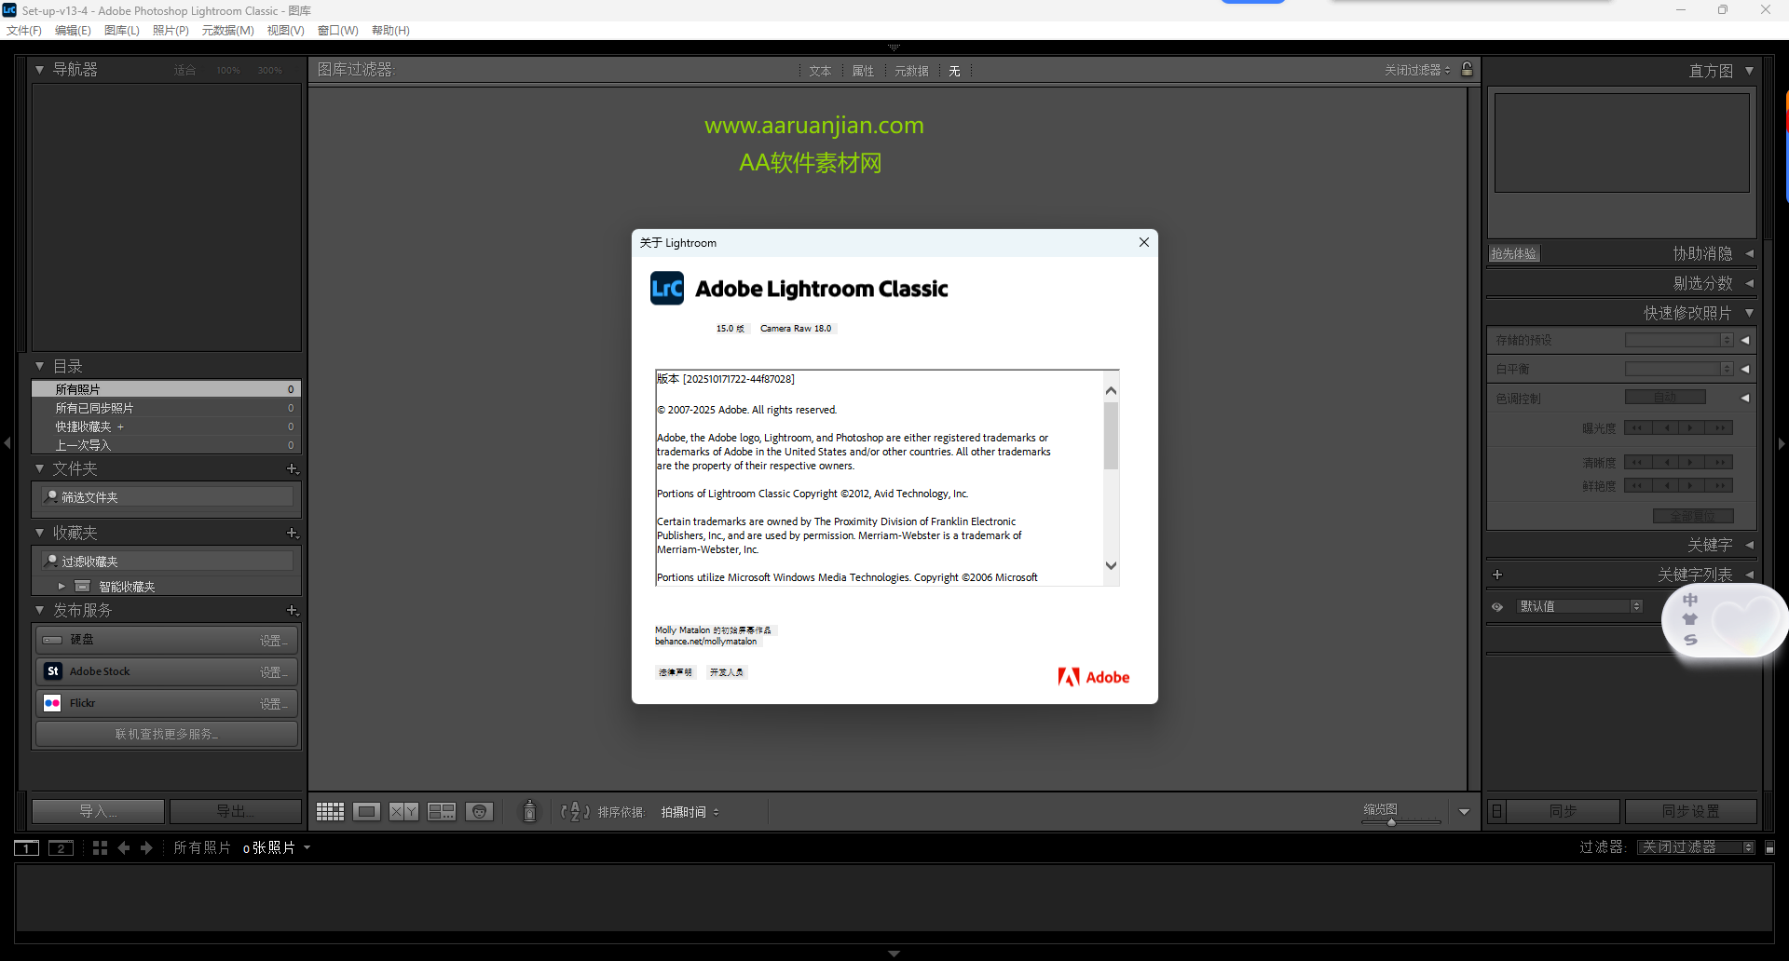Click the Adobe logo in the about dialog
This screenshot has width=1789, height=961.
1093,677
